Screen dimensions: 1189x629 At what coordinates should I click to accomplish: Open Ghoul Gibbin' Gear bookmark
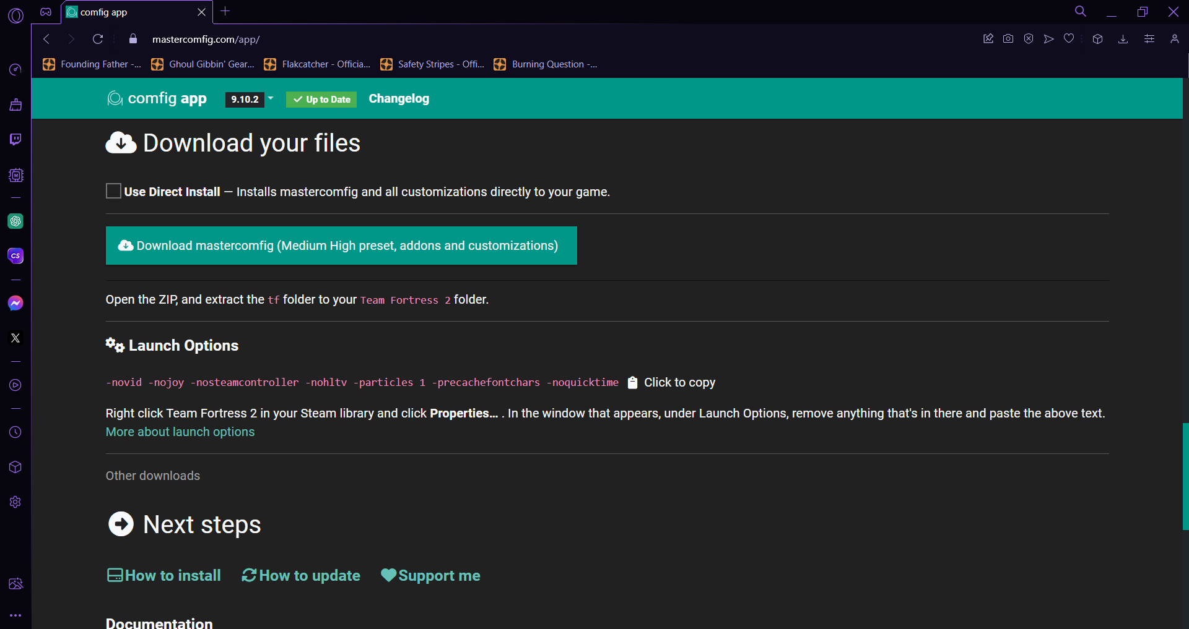tap(203, 64)
